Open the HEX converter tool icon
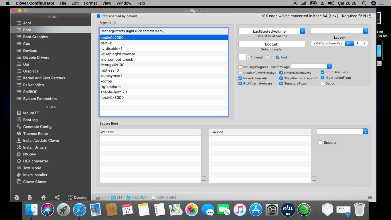 coord(19,161)
